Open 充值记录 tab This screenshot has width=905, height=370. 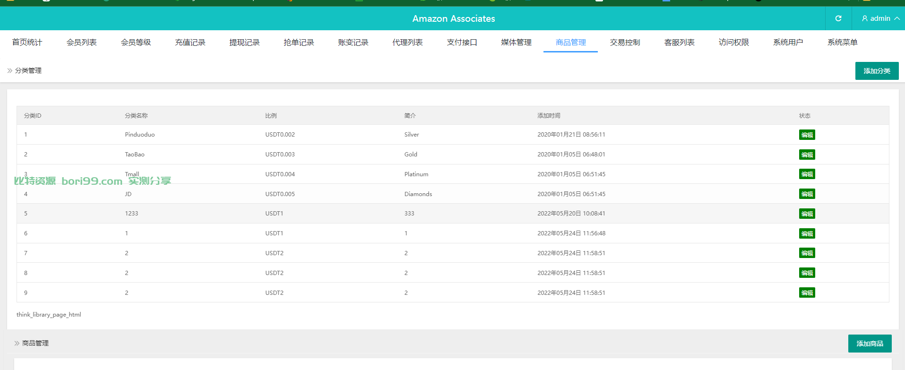190,42
